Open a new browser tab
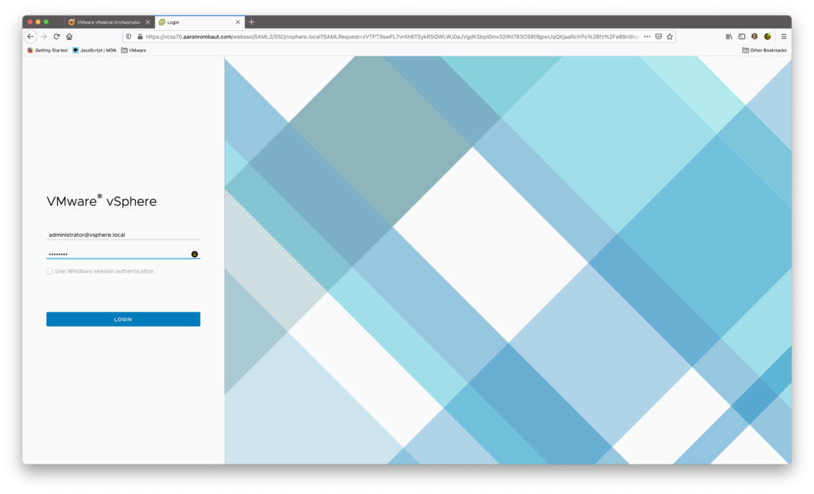814x494 pixels. point(252,22)
